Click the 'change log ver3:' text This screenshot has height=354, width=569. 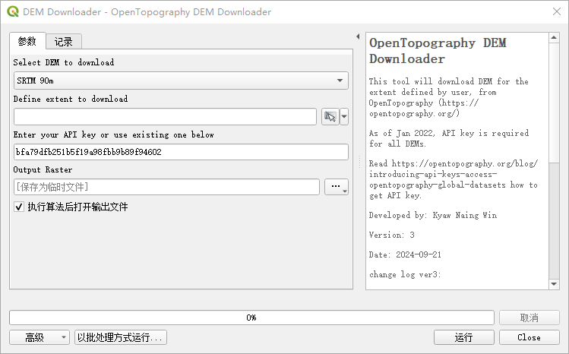405,274
